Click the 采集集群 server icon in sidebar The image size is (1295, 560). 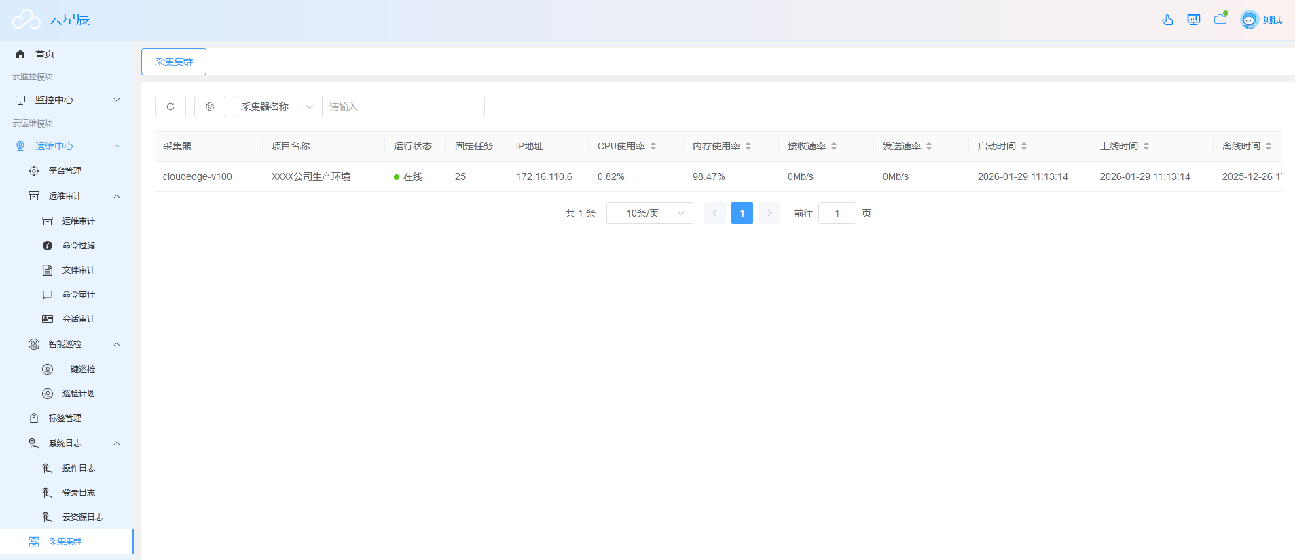(x=34, y=542)
